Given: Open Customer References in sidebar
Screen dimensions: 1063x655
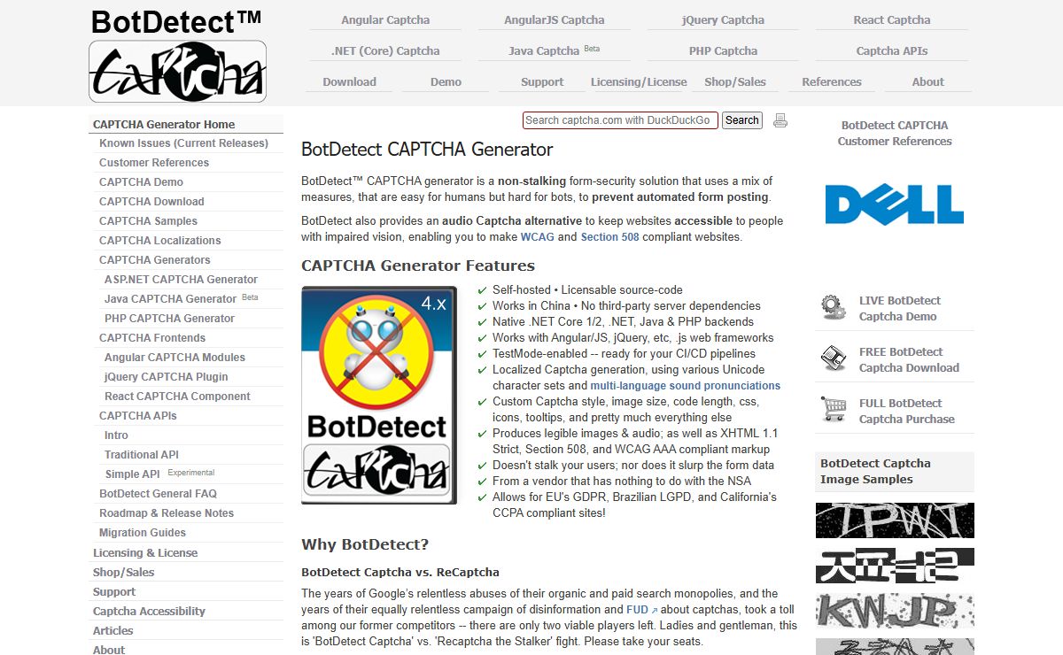Looking at the screenshot, I should [154, 163].
